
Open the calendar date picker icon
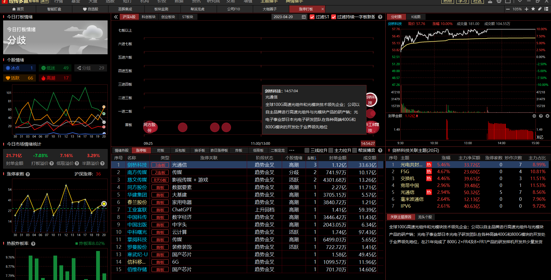(x=304, y=17)
